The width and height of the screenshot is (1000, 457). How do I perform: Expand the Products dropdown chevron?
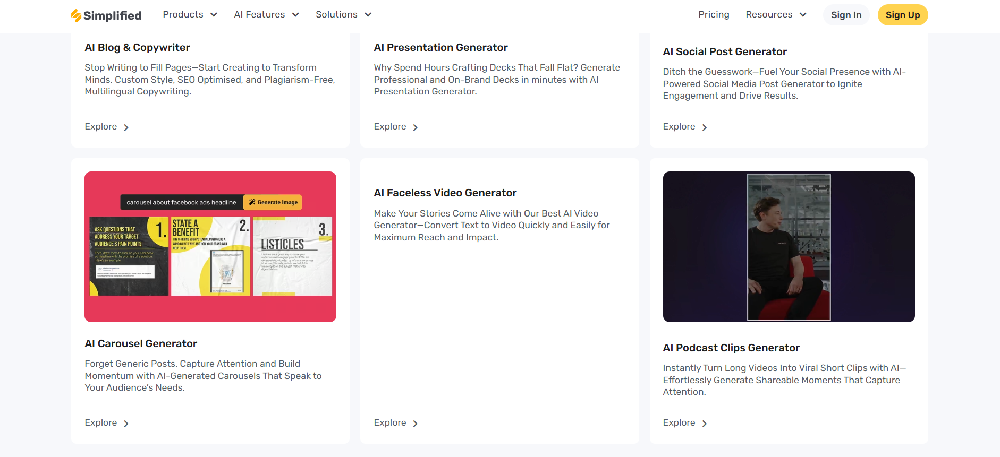[214, 15]
